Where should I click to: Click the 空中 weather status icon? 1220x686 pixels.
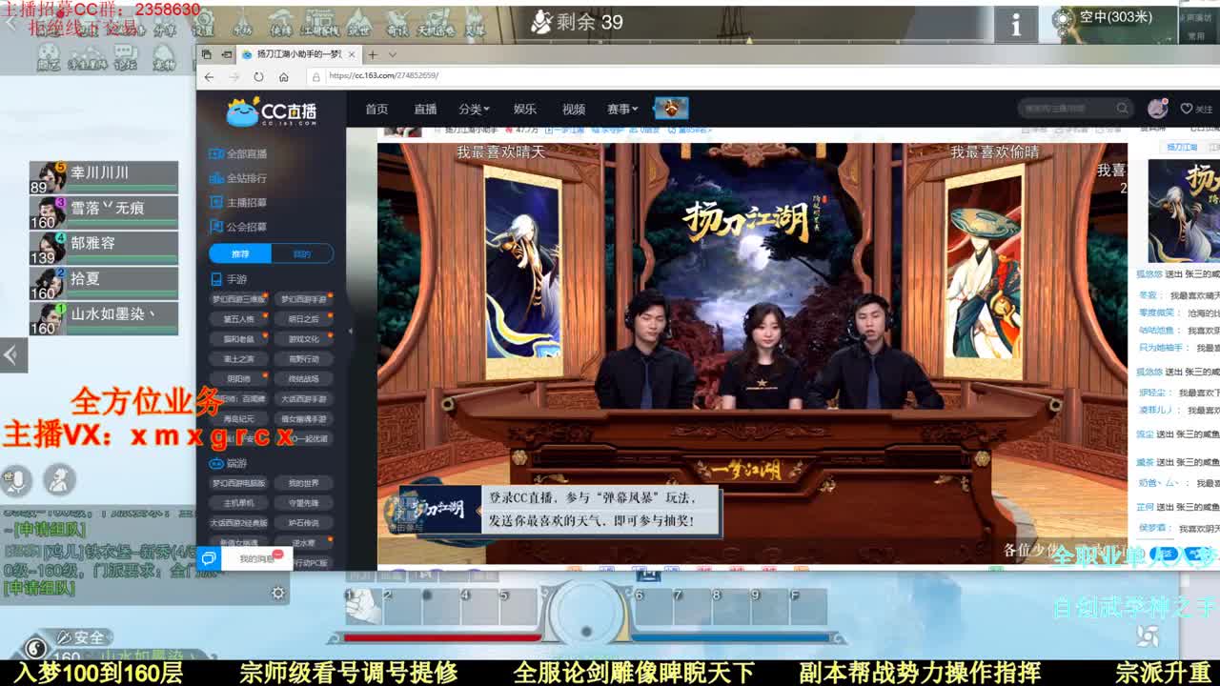[x=1064, y=18]
